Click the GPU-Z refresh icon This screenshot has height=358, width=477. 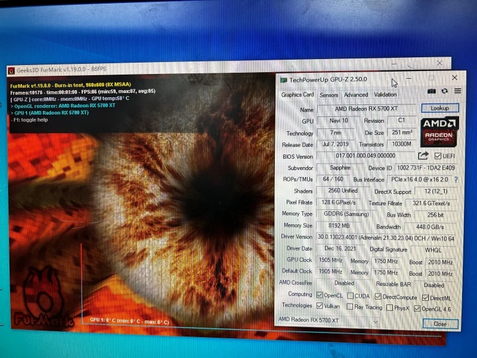click(444, 91)
